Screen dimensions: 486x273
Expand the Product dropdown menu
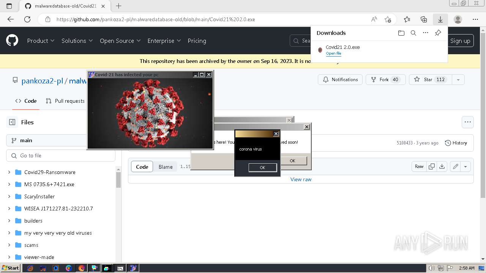coord(41,41)
